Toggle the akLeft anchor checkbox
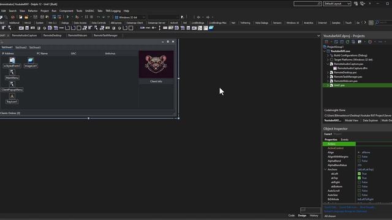The image size is (392, 220). pyautogui.click(x=360, y=174)
